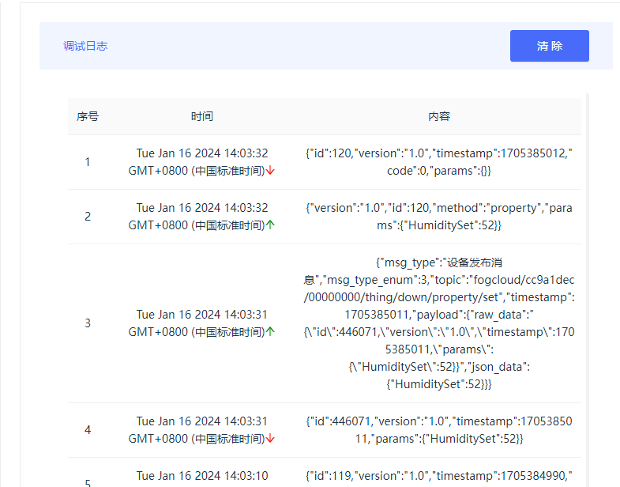
Task: Click row 4 content with id 446071
Action: point(439,430)
